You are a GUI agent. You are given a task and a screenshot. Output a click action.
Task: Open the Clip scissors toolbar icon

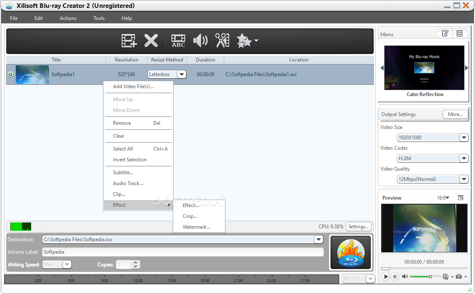222,41
